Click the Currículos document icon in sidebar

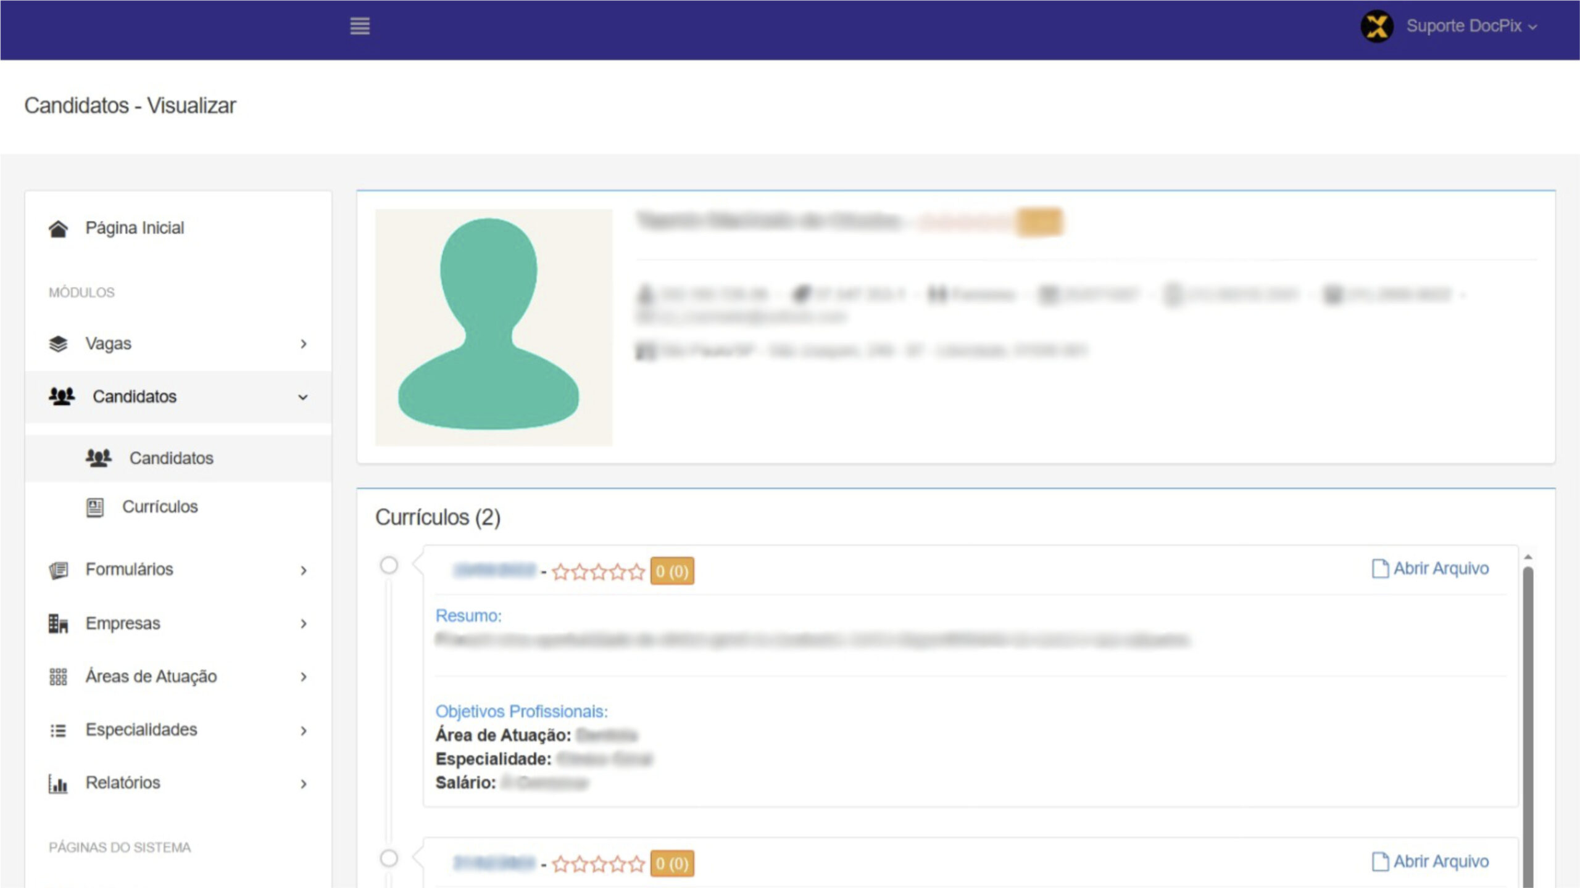(94, 507)
